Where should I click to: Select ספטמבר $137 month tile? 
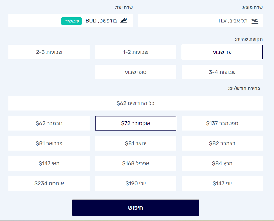[x=222, y=123]
